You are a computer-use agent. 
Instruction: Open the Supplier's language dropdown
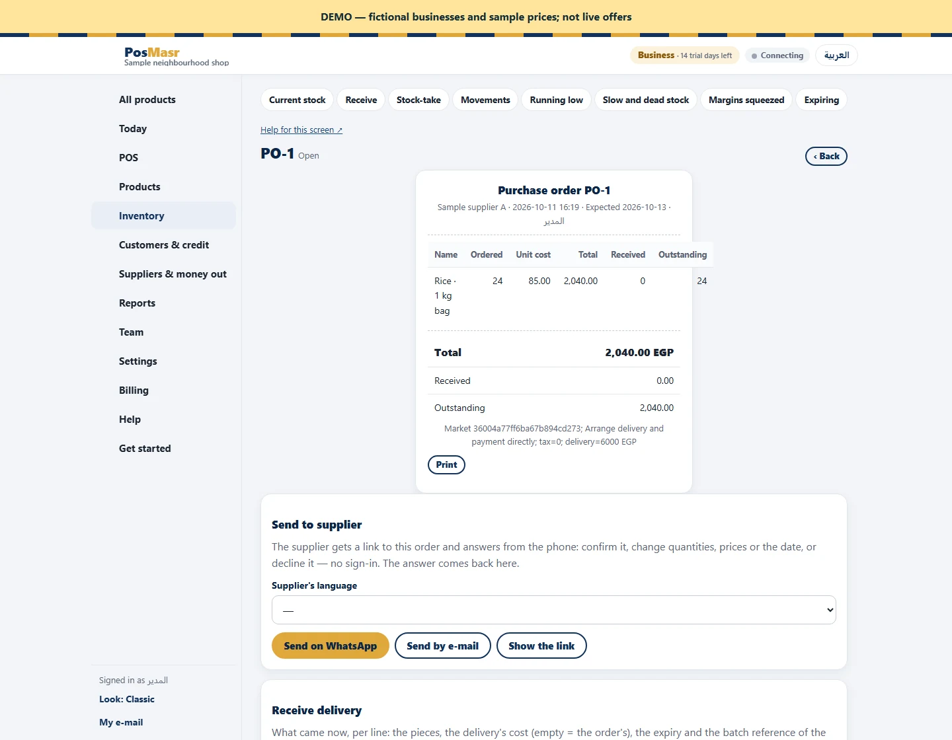pyautogui.click(x=554, y=610)
